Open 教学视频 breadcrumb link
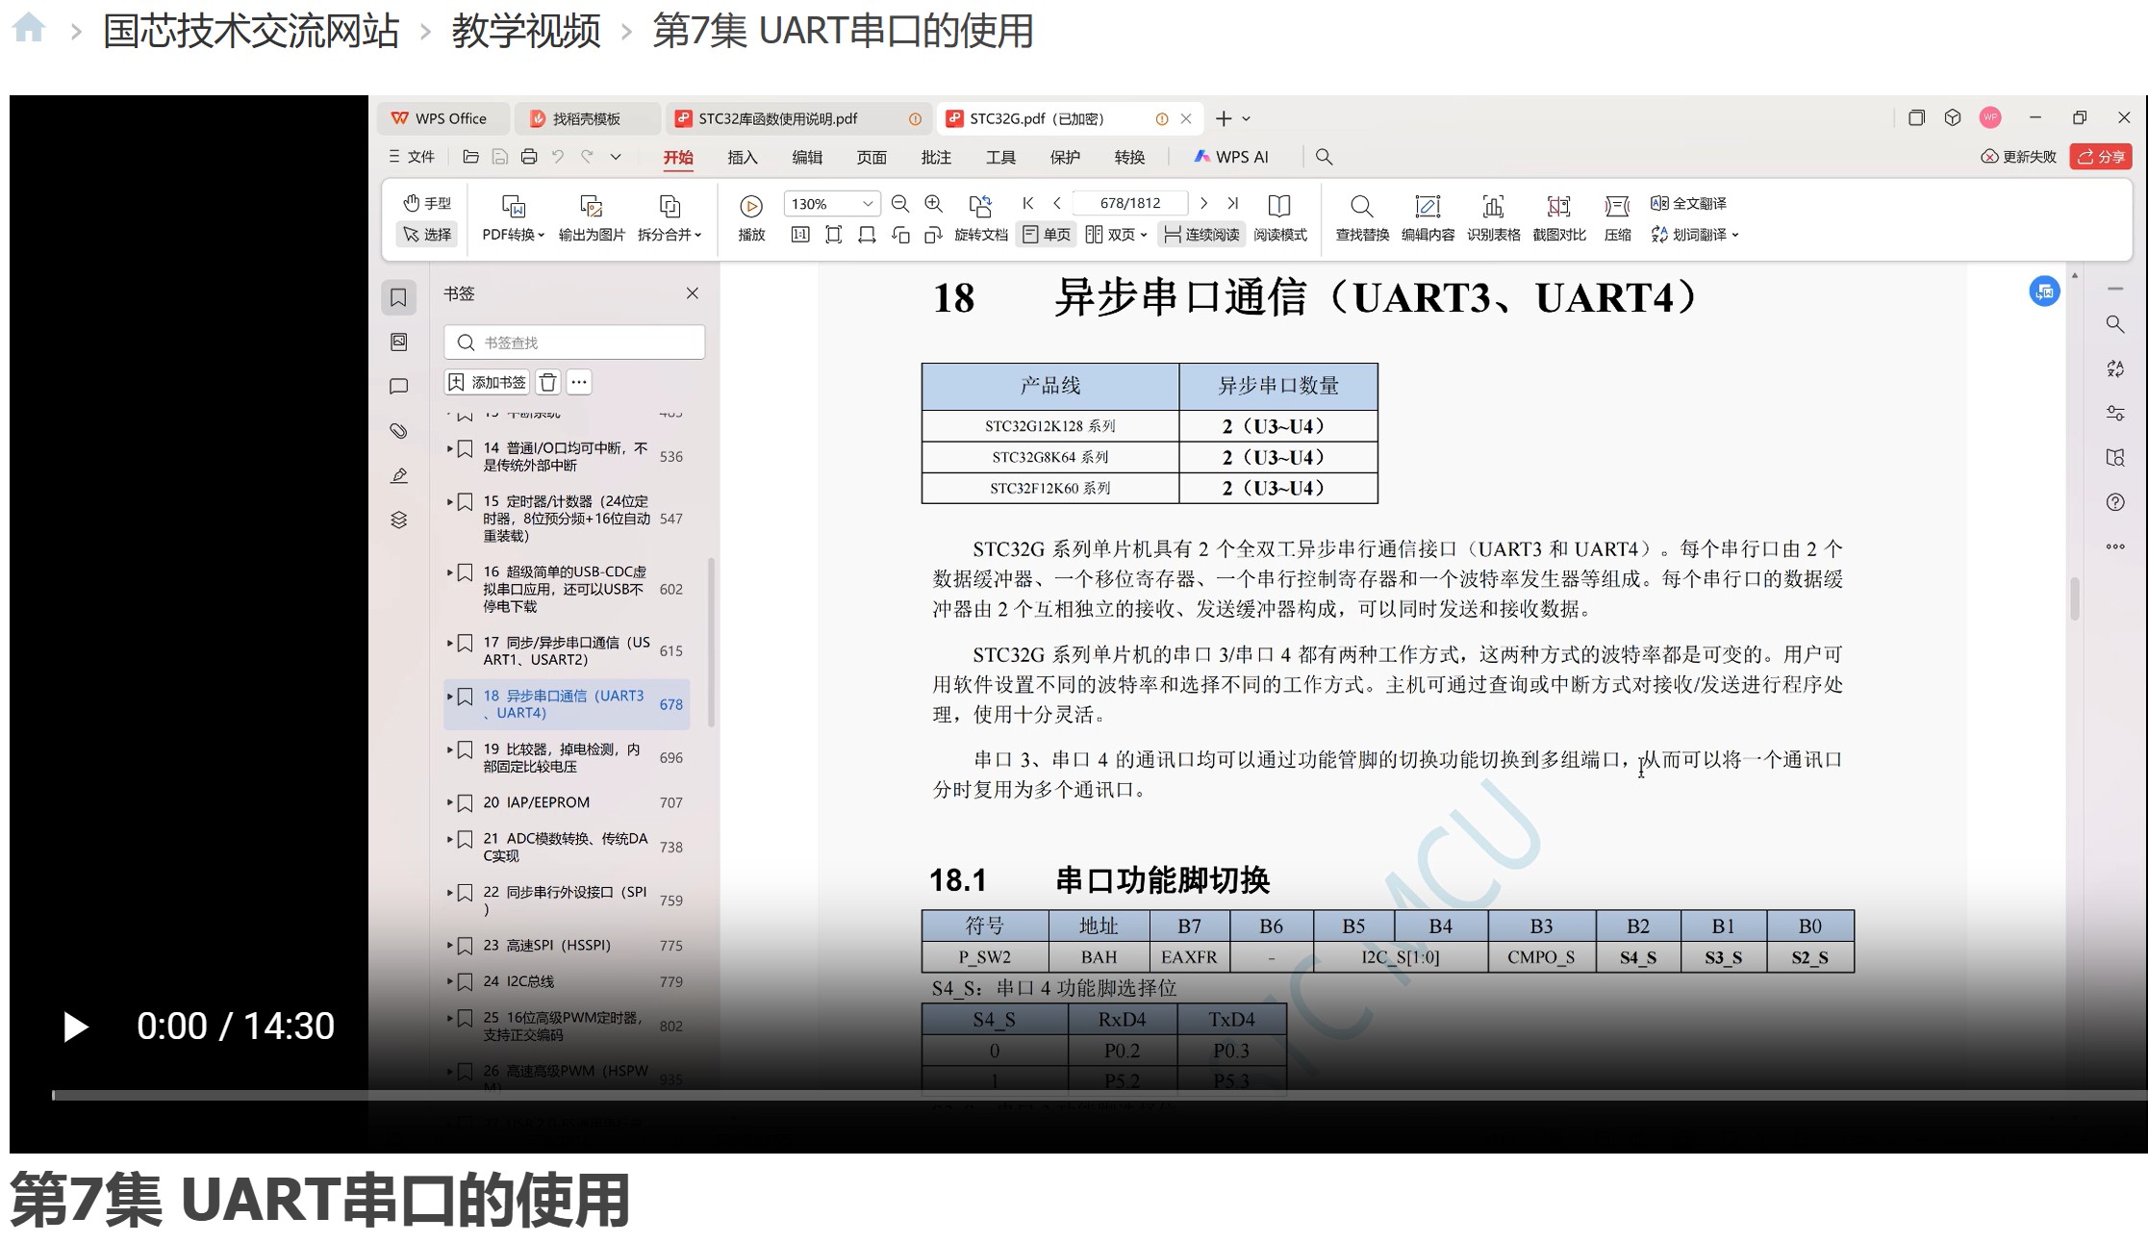The image size is (2148, 1243). pos(526,31)
